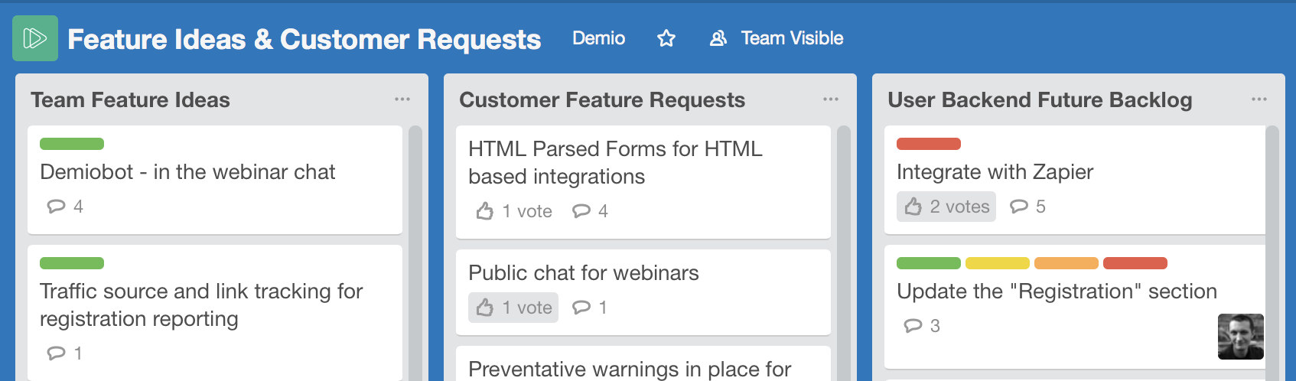Open User Backend Future Backlog list menu

click(1259, 99)
